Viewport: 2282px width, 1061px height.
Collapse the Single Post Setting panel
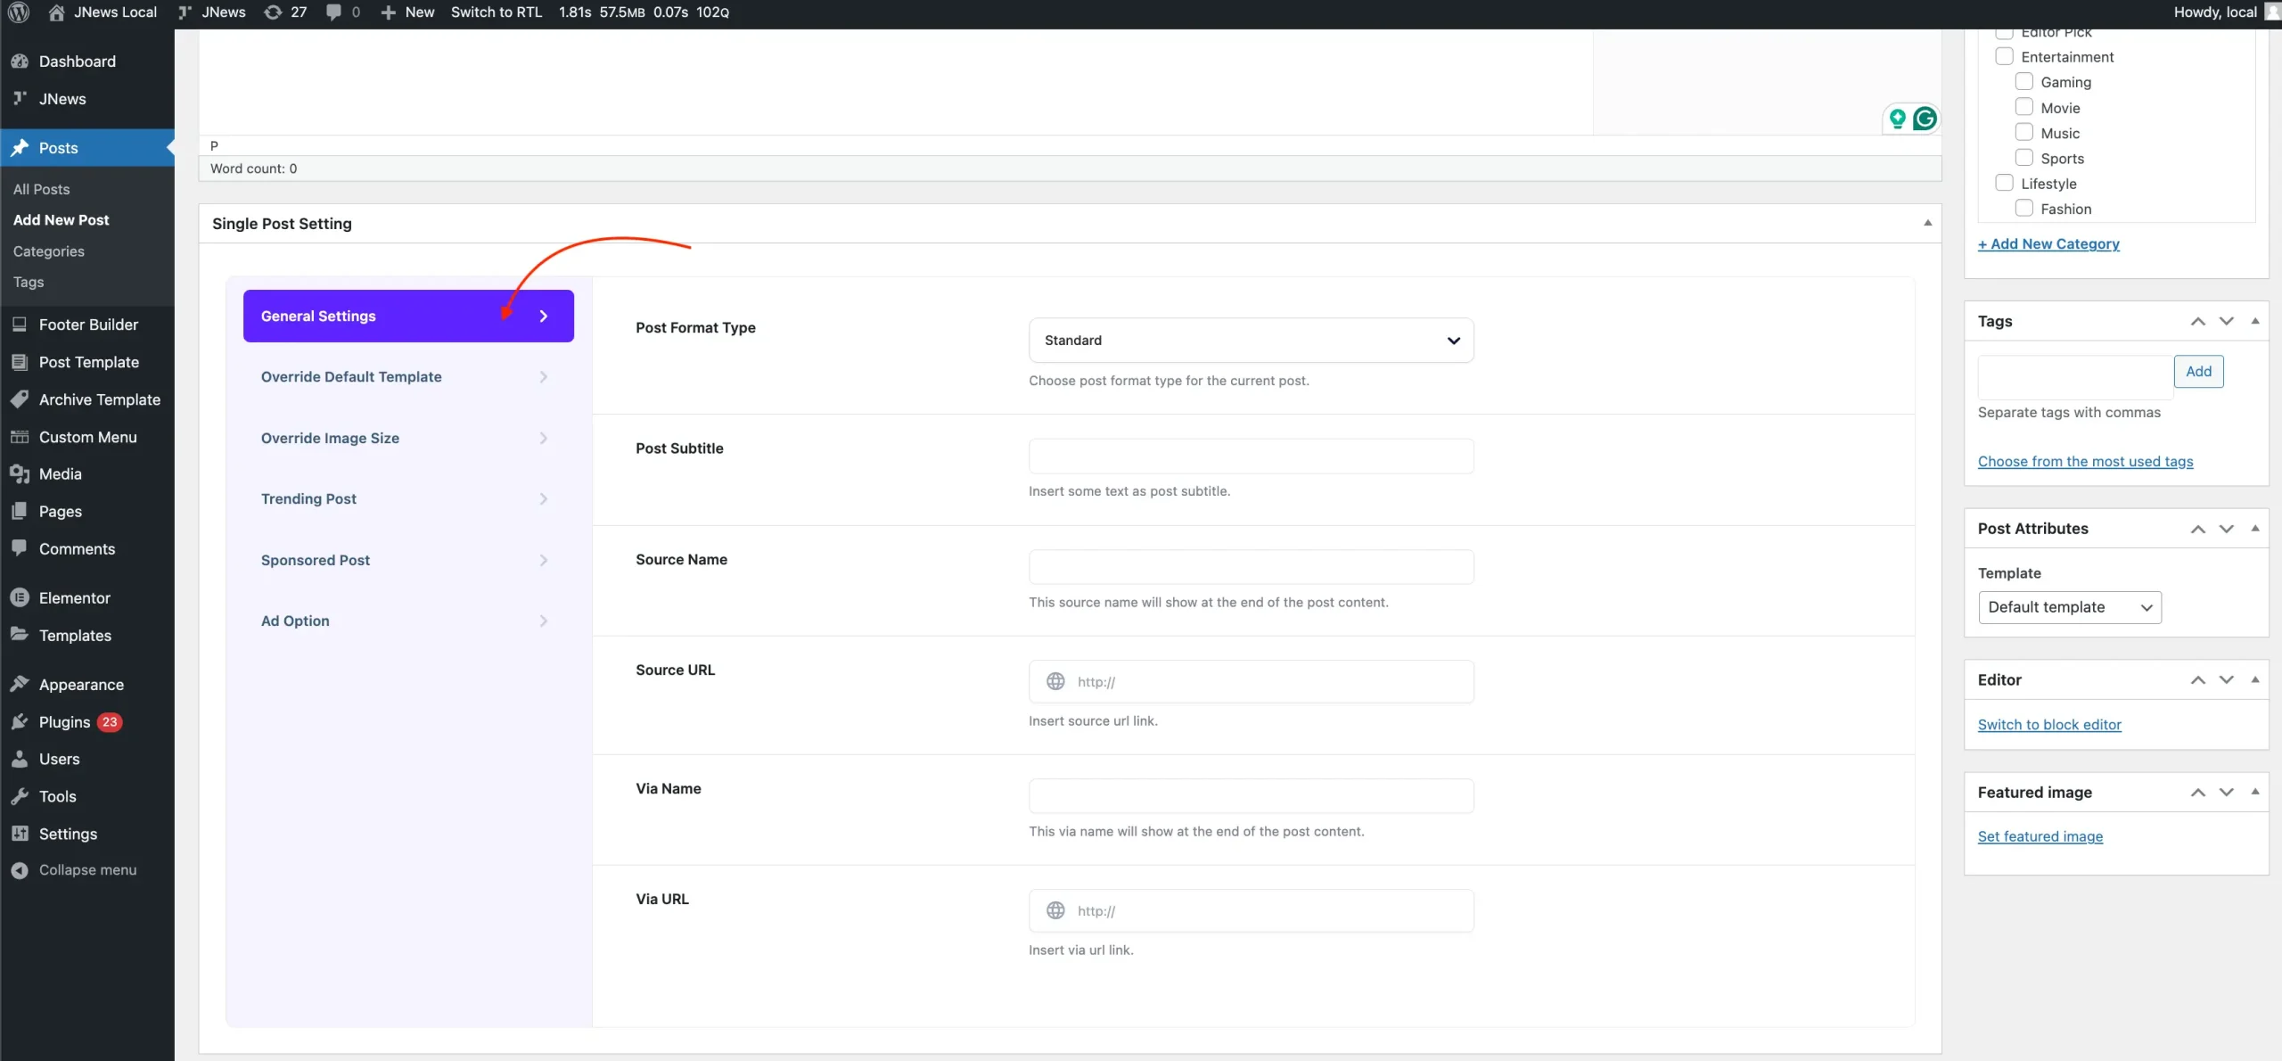point(1927,223)
